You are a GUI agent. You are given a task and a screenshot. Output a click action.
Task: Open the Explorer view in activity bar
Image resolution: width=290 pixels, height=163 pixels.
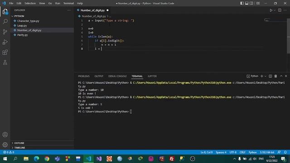coord(5,12)
